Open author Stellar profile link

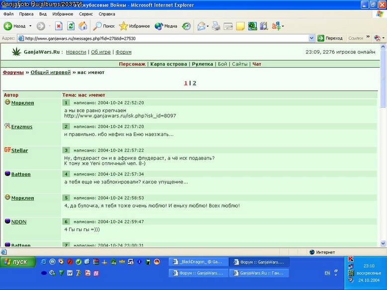pos(19,150)
